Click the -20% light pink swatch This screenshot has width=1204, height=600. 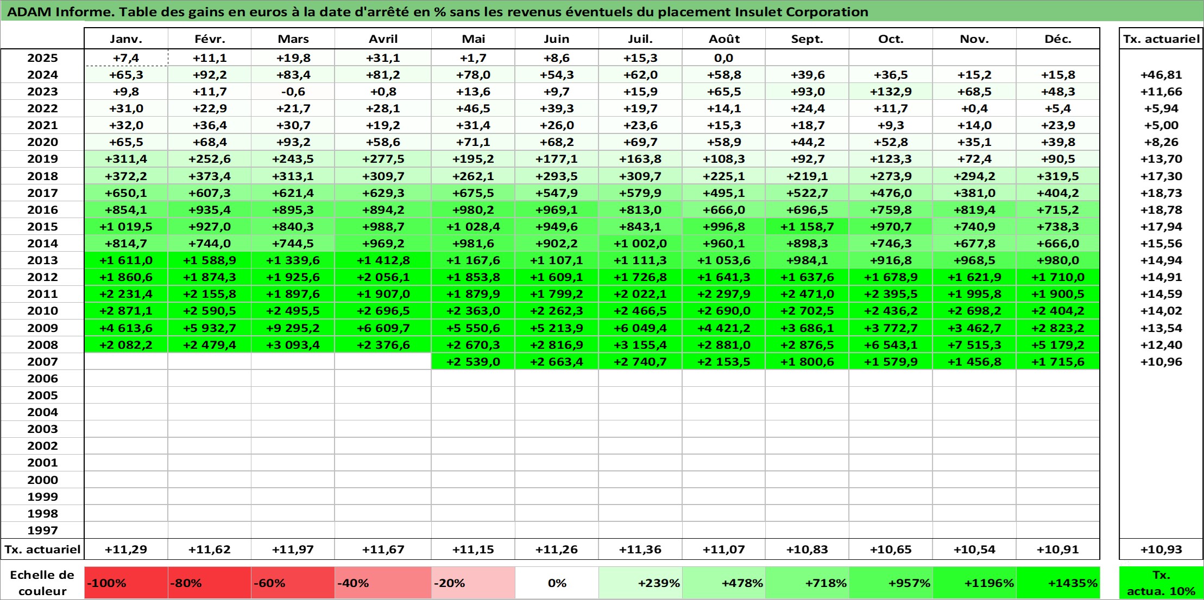473,583
